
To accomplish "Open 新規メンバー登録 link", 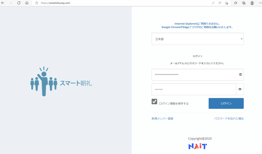I will [162, 119].
